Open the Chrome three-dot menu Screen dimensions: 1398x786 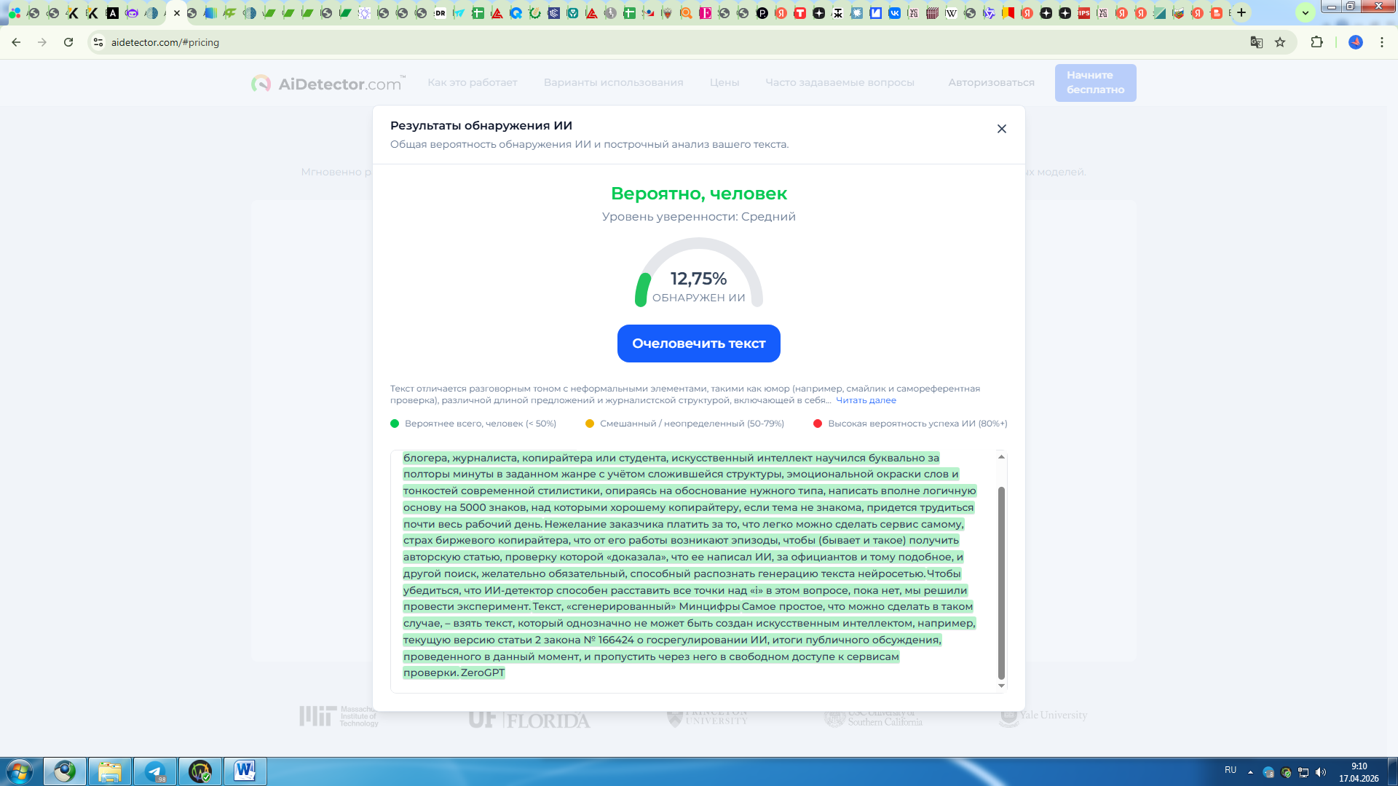(x=1382, y=42)
